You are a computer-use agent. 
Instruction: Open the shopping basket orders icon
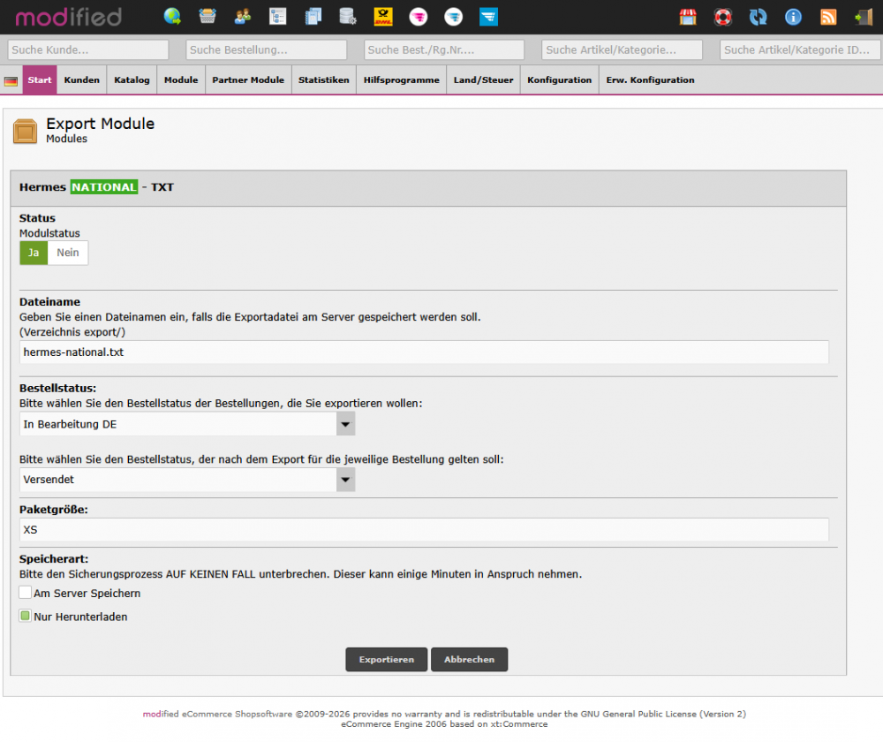(208, 16)
